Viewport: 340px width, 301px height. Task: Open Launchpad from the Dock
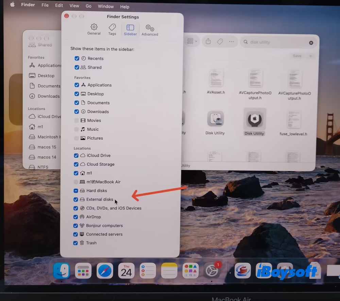coord(83,271)
